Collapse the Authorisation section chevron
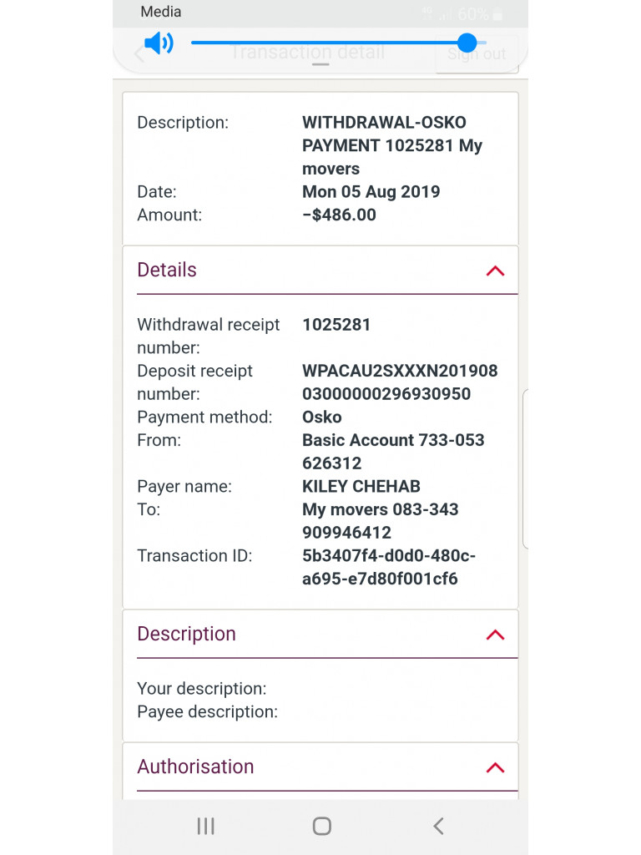 pos(495,767)
